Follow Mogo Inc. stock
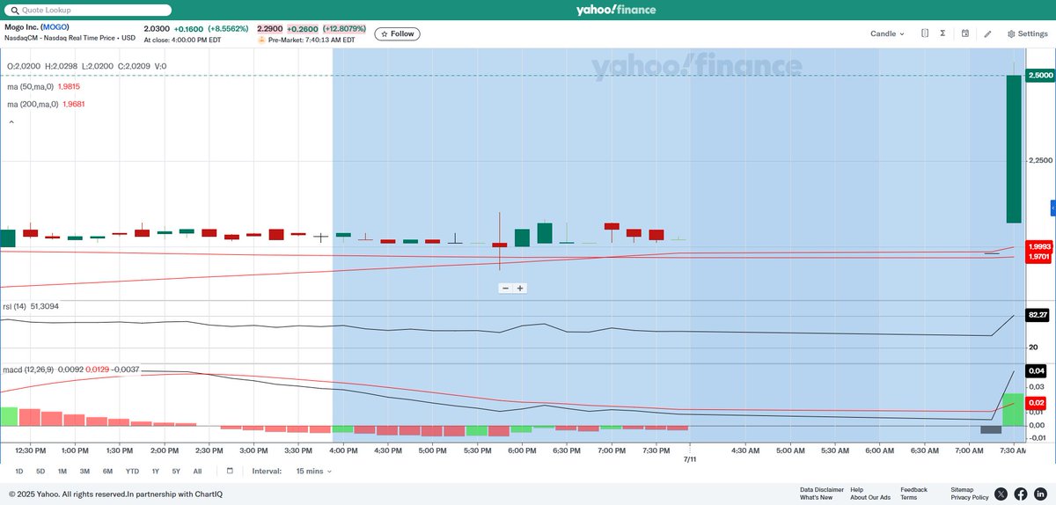Viewport: 1056px width, 505px height. pos(397,33)
